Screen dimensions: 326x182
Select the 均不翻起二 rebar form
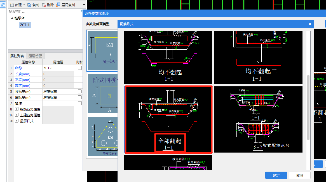click(259, 57)
